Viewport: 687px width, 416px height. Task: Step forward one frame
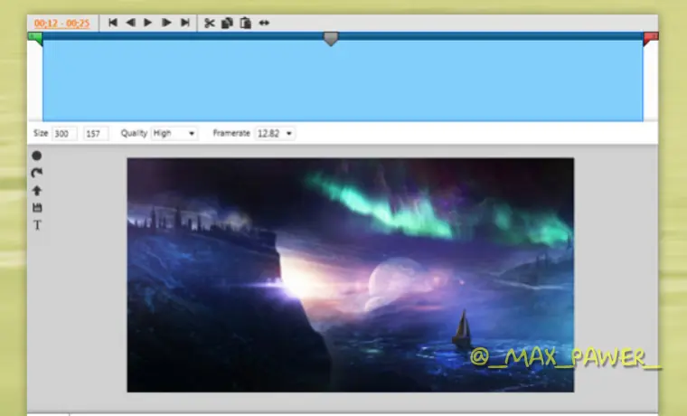[166, 23]
